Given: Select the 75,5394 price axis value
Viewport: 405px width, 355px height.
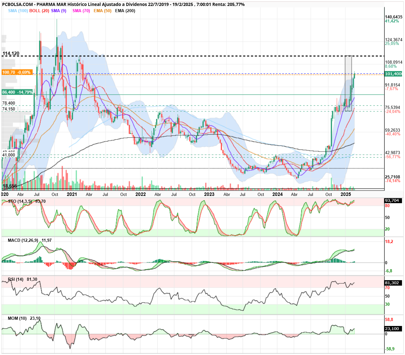Looking at the screenshot, I should coord(393,107).
